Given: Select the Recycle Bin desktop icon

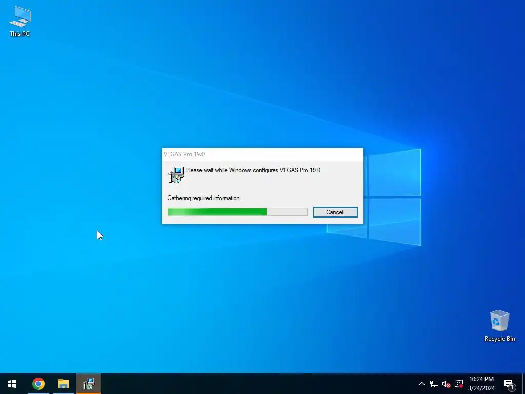Looking at the screenshot, I should tap(499, 326).
